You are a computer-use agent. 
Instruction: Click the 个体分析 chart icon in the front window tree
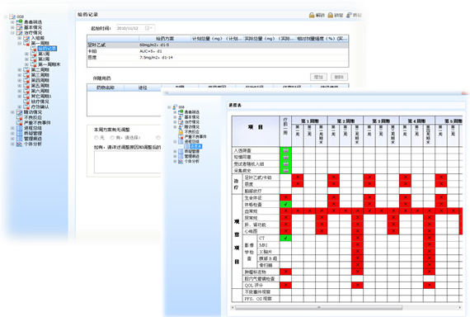pyautogui.click(x=181, y=161)
